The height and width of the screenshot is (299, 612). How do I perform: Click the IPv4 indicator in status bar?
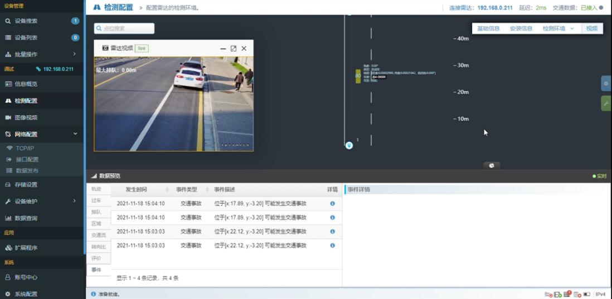pos(600,294)
